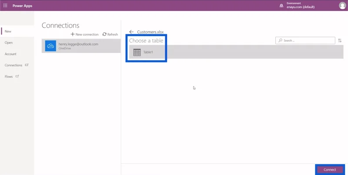The width and height of the screenshot is (348, 175).
Task: Click the Connect button
Action: click(x=330, y=170)
